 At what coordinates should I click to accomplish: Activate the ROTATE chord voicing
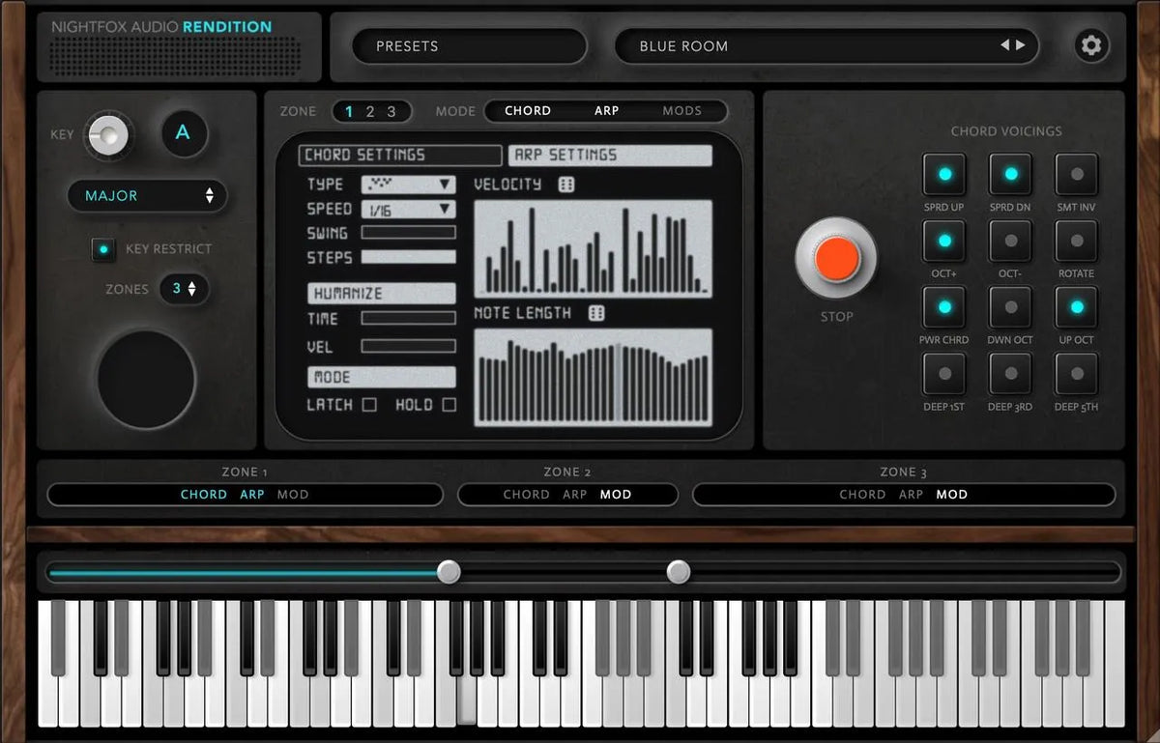[x=1076, y=243]
